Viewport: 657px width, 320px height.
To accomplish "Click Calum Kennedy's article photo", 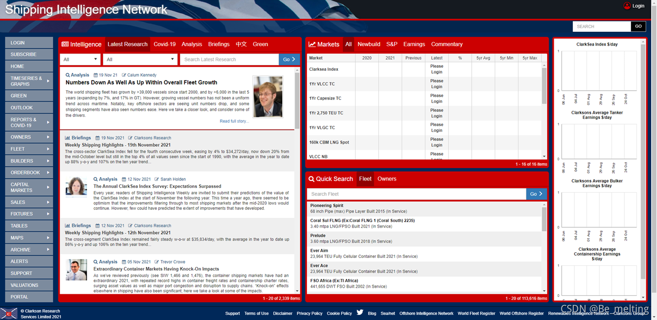I will pos(267,97).
